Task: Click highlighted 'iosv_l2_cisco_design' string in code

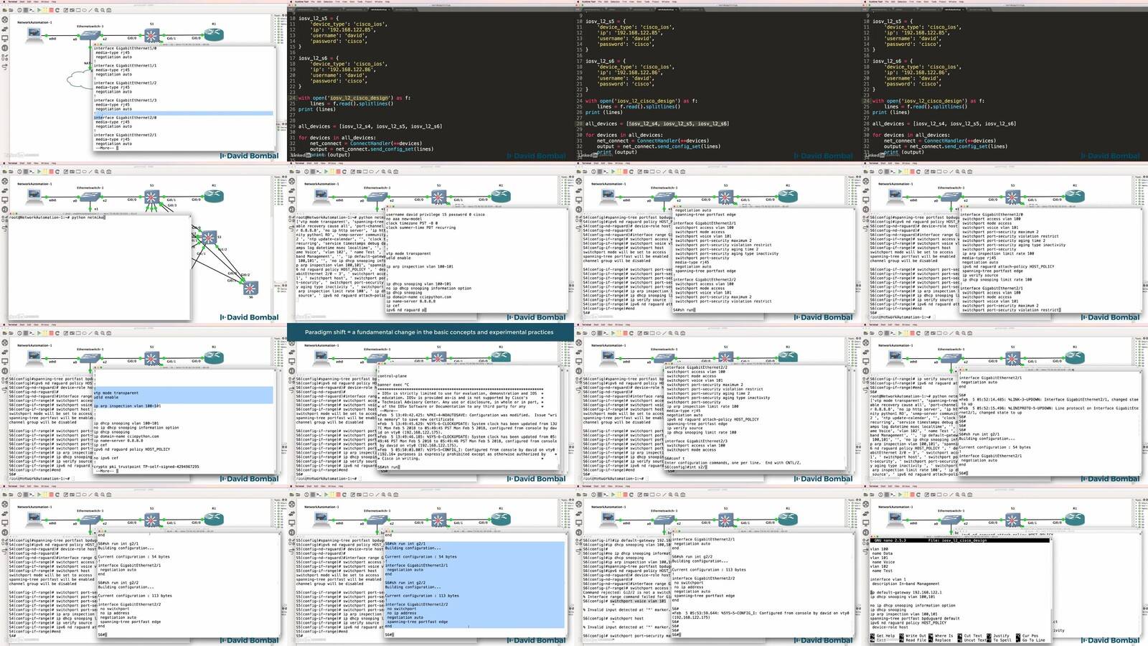Action: (359, 98)
